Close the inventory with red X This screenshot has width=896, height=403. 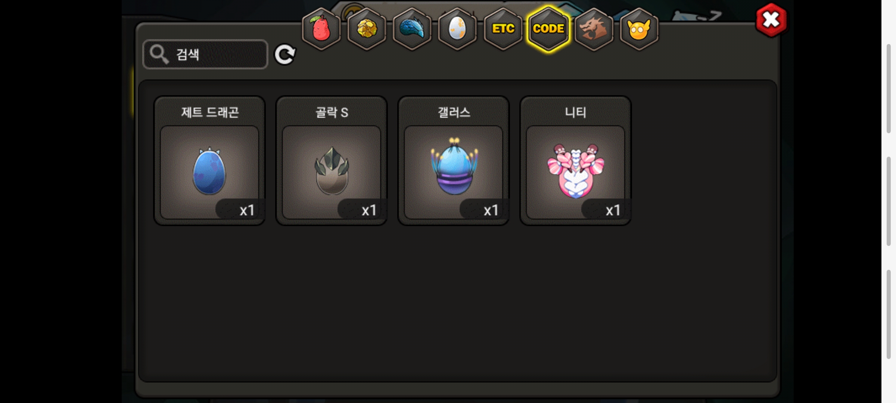tap(771, 20)
